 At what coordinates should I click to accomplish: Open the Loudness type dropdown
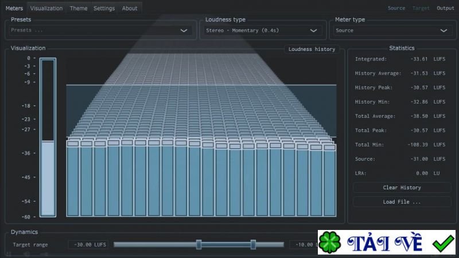click(x=263, y=30)
